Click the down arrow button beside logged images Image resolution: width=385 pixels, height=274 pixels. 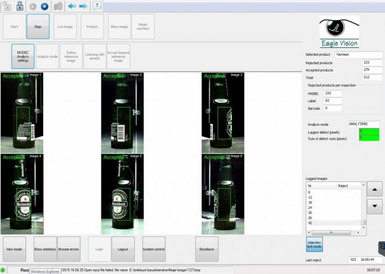tap(374, 206)
